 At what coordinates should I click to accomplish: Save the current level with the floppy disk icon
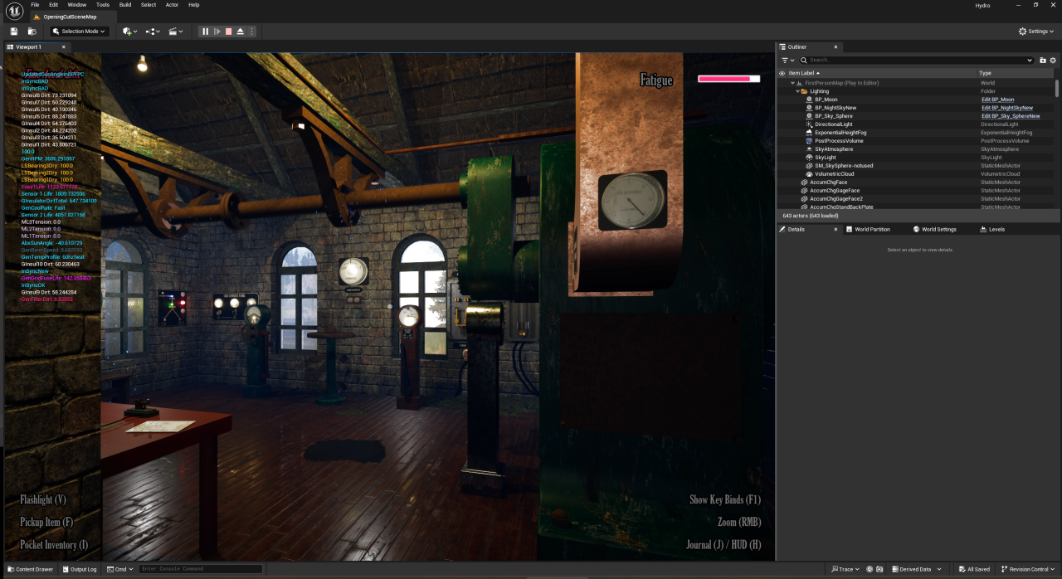[x=14, y=32]
